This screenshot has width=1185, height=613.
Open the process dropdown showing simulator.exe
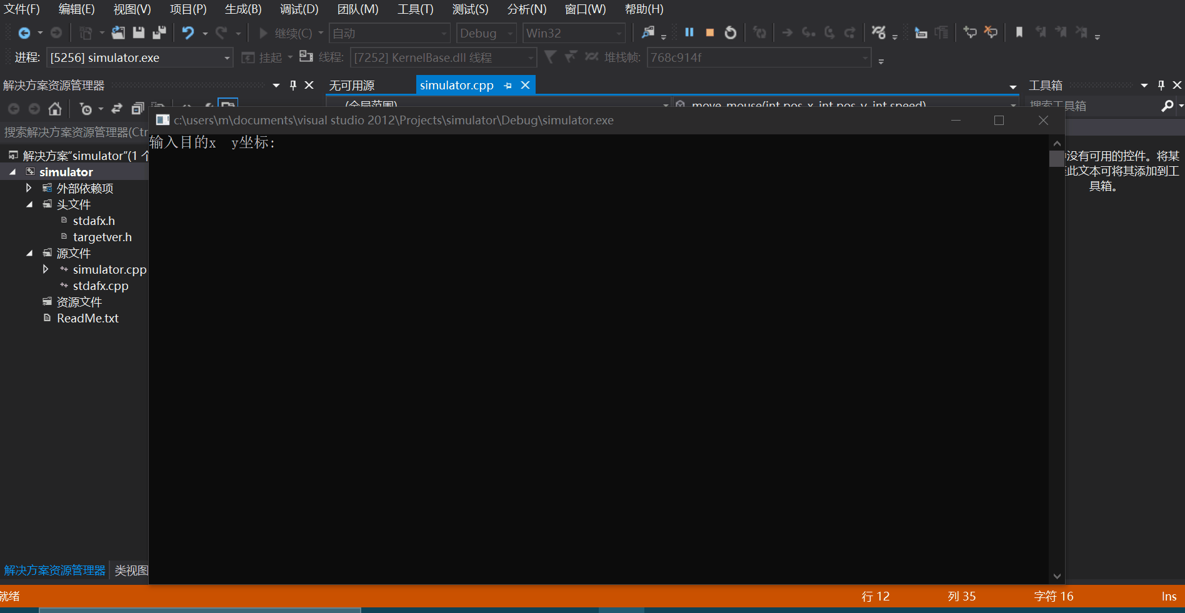pos(227,58)
